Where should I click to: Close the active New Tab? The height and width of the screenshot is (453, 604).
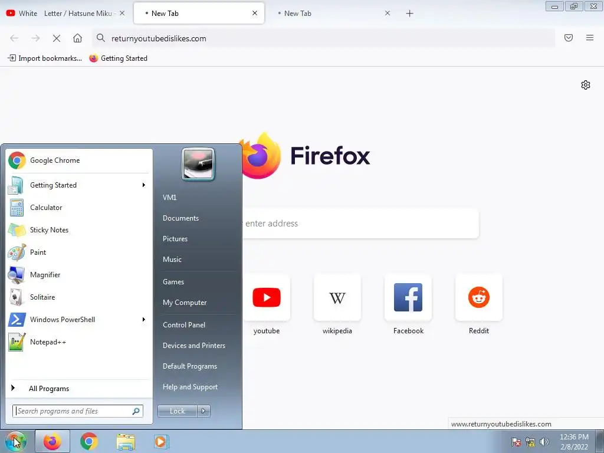255,13
